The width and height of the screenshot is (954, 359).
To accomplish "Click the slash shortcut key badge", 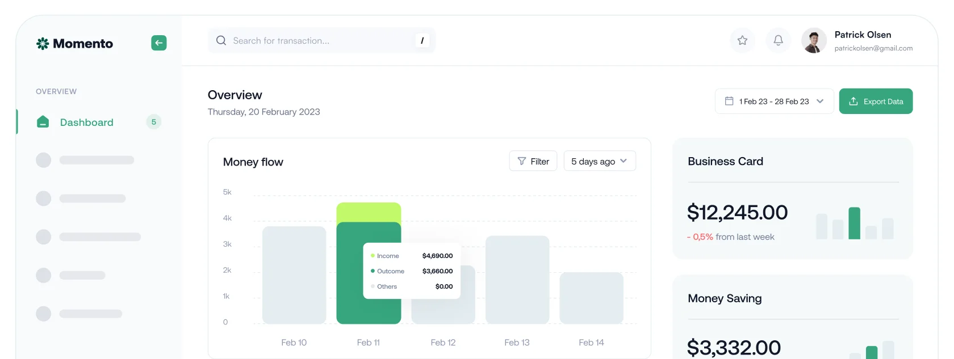I will [422, 41].
